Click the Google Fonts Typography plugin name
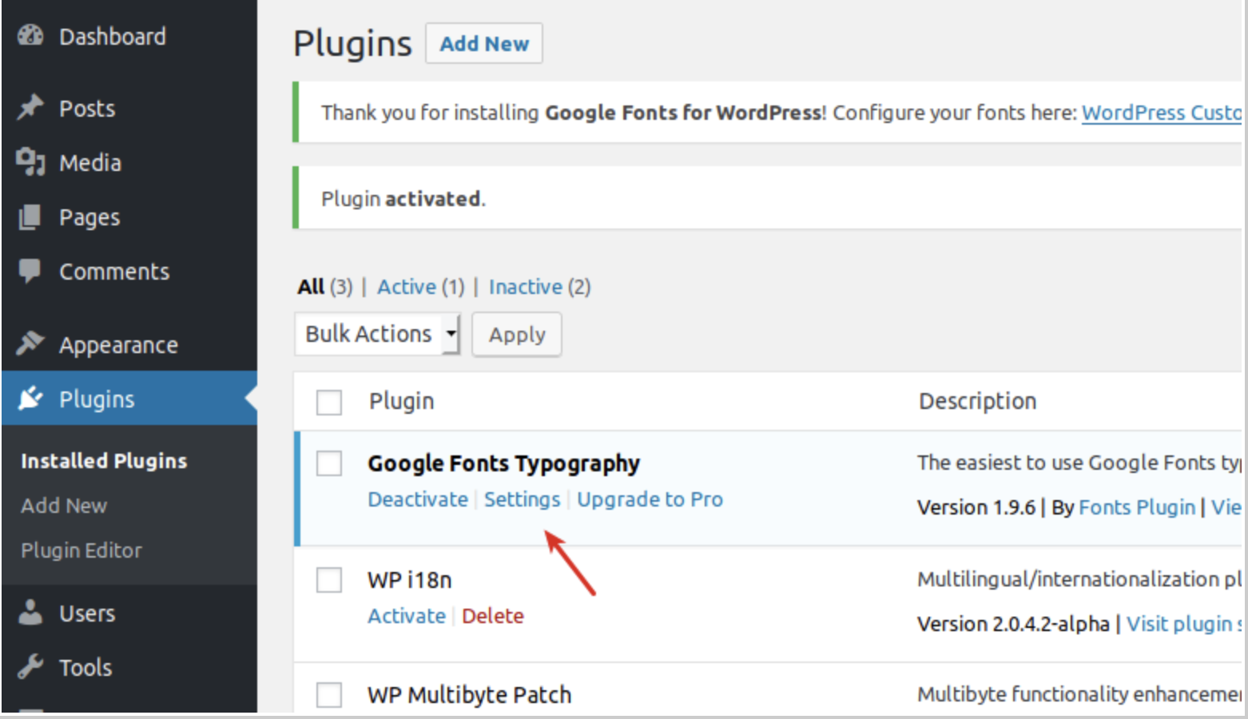Screen dimensions: 1248x719 pyautogui.click(x=504, y=463)
